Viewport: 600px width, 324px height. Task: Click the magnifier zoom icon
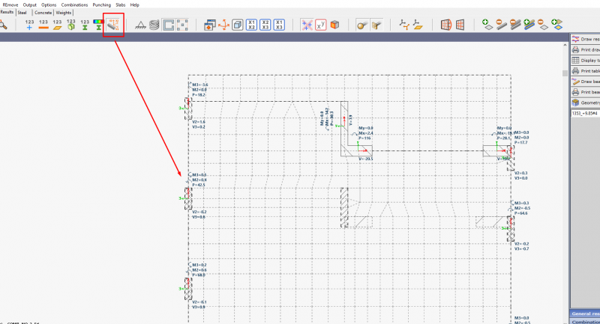click(x=3, y=25)
